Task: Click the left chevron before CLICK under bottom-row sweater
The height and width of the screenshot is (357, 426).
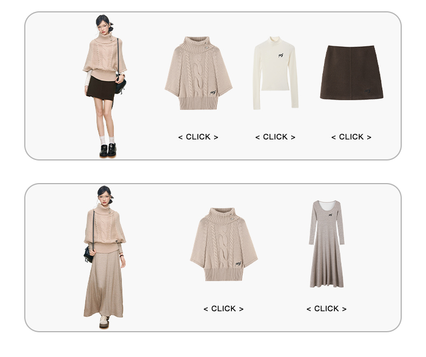Action: tap(205, 309)
